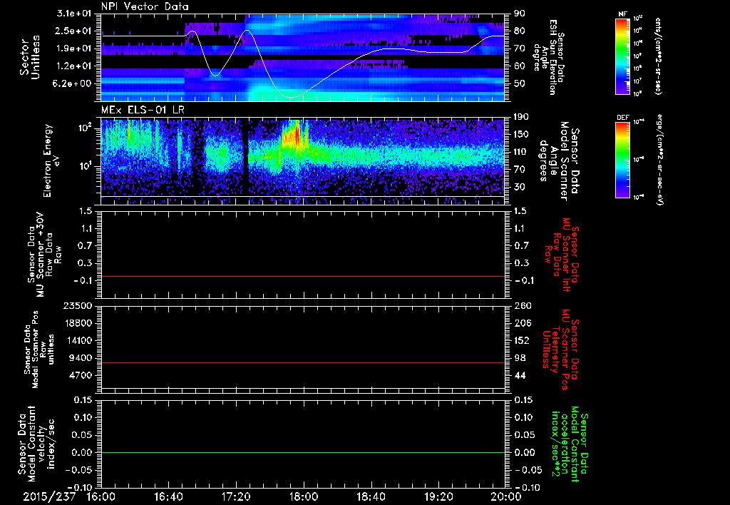This screenshot has height=505, width=730.
Task: Click the "1.2e+01" sector tick value
Action: (76, 66)
